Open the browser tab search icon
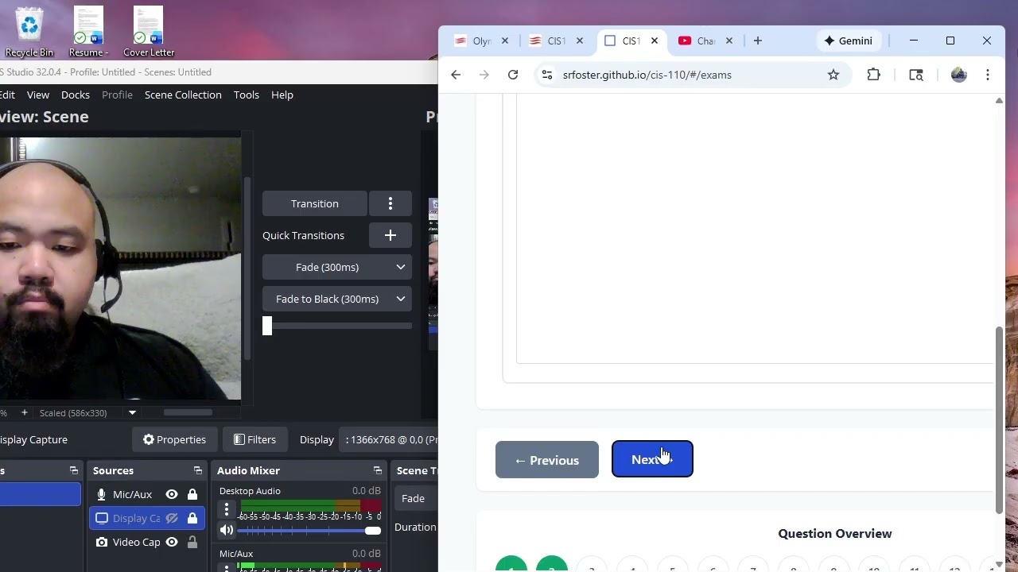The height and width of the screenshot is (572, 1018). pyautogui.click(x=916, y=75)
